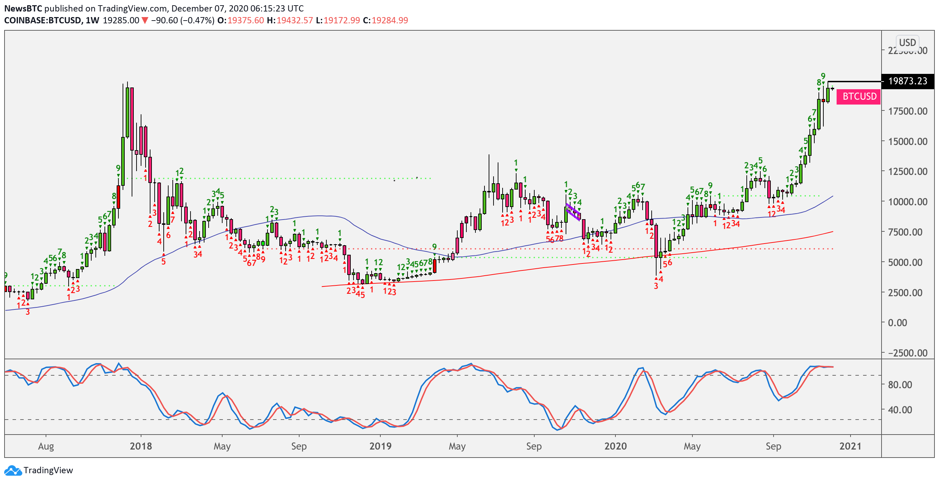Click the USD currency label

tap(907, 42)
